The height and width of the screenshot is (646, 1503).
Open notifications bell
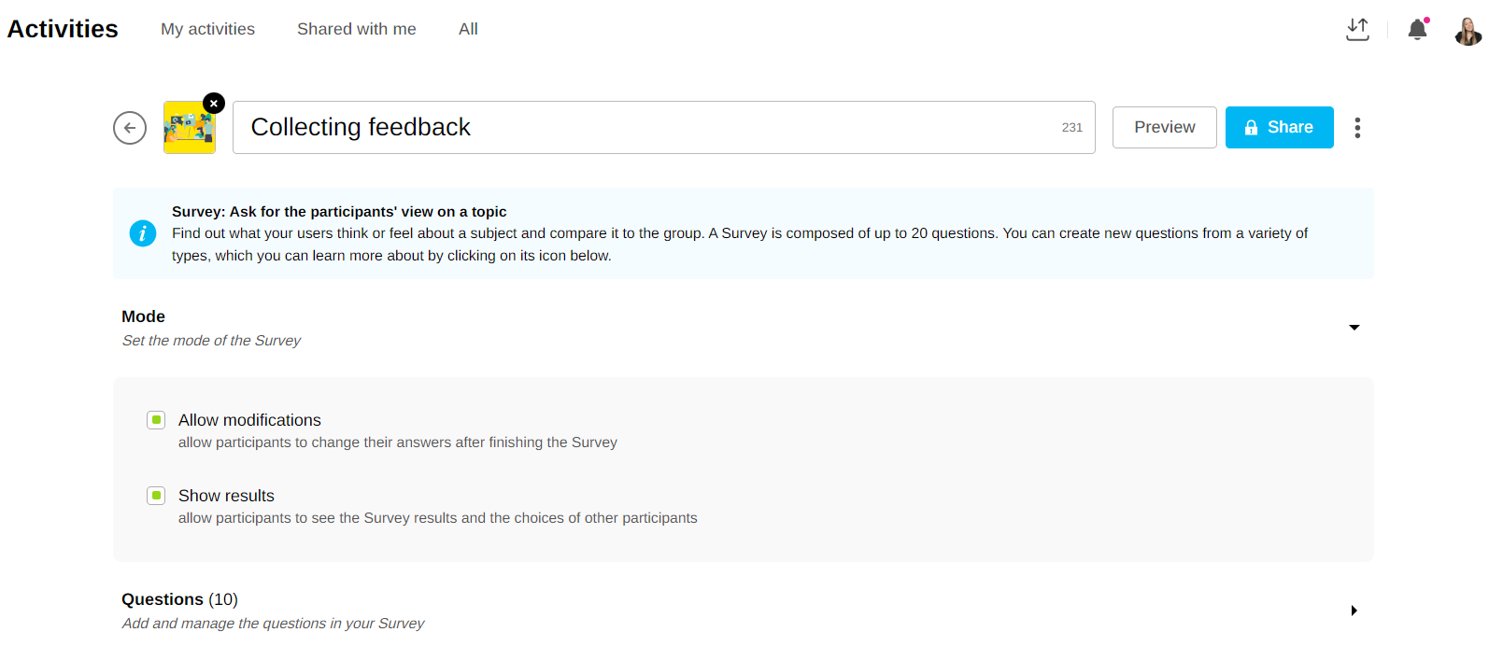[x=1417, y=30]
